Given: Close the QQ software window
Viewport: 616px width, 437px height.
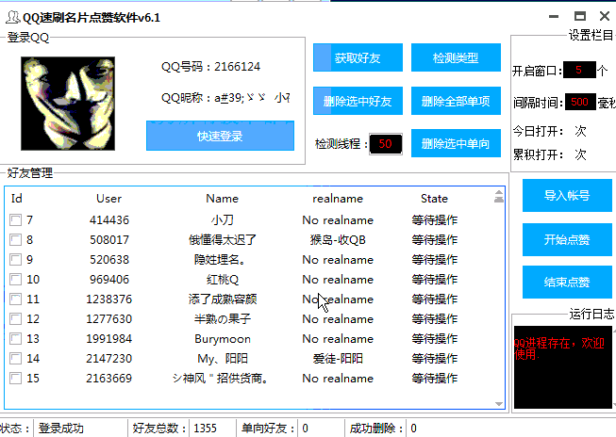Looking at the screenshot, I should pyautogui.click(x=605, y=16).
